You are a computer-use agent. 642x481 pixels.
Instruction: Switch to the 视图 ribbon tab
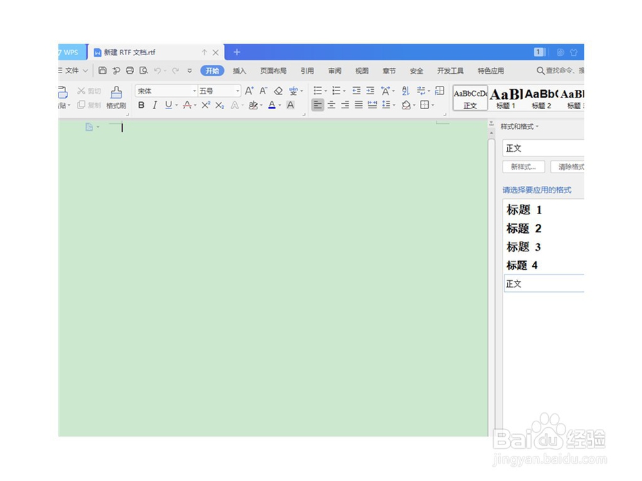tap(361, 71)
